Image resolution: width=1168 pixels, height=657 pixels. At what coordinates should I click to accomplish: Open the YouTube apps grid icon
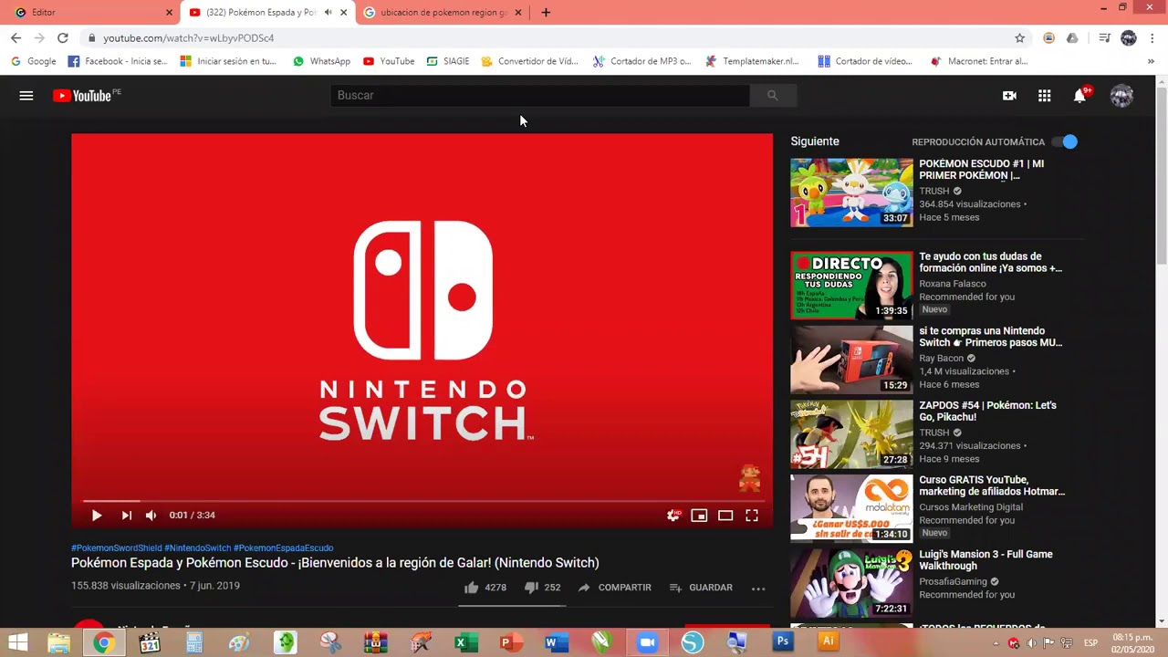coord(1044,96)
